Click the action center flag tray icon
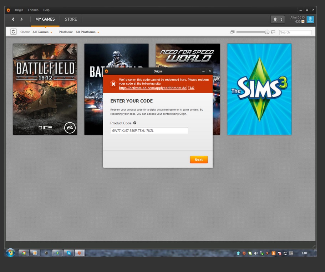 (279, 253)
